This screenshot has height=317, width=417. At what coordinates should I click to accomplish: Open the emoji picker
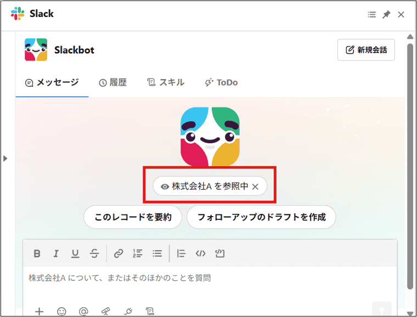(x=61, y=311)
